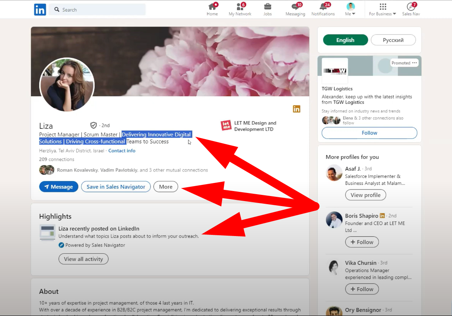Click Save in Sales Navigator
This screenshot has height=316, width=452.
click(116, 187)
